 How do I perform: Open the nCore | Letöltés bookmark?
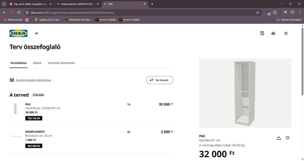click(129, 20)
